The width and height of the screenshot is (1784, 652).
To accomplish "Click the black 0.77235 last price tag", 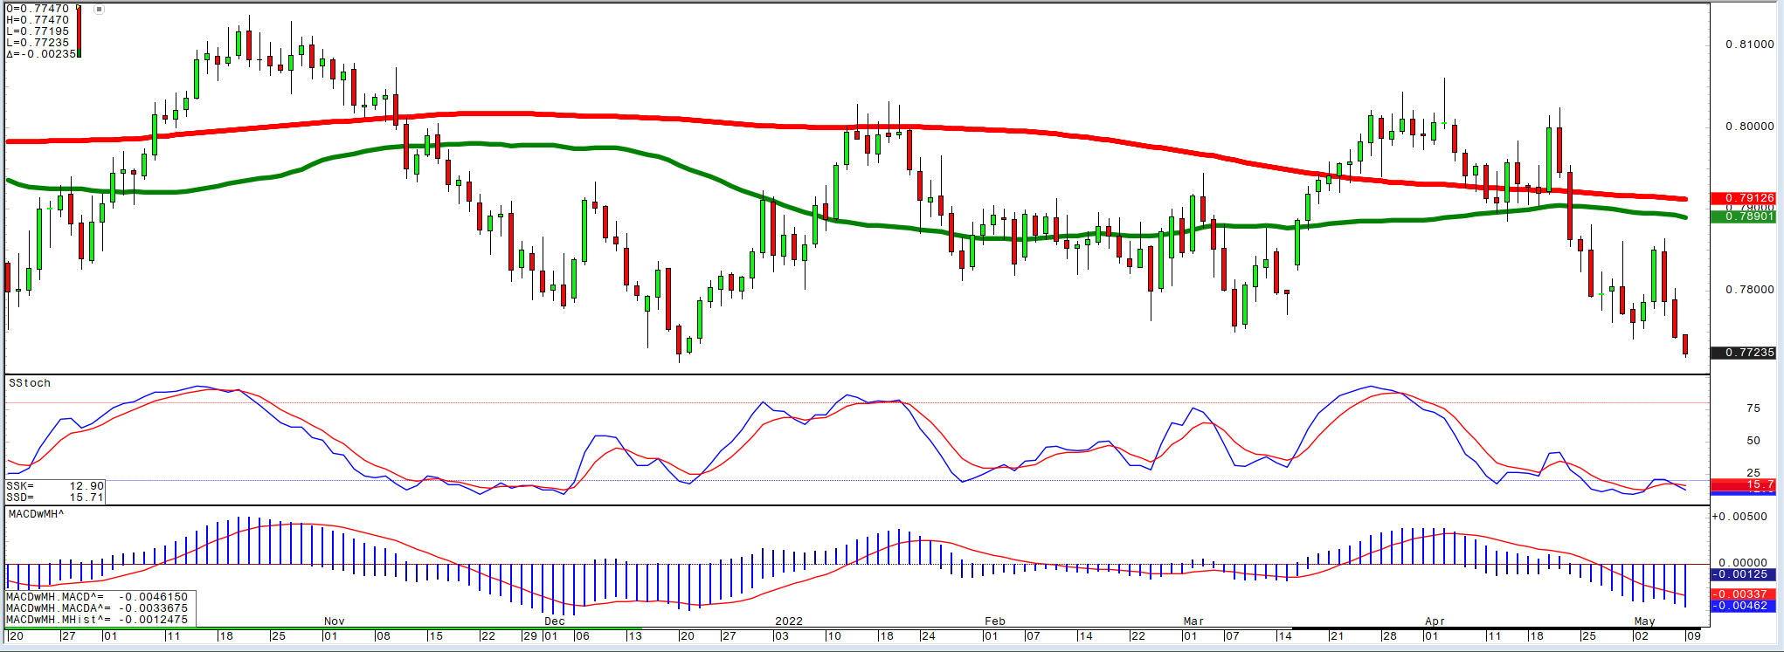I will click(1743, 353).
